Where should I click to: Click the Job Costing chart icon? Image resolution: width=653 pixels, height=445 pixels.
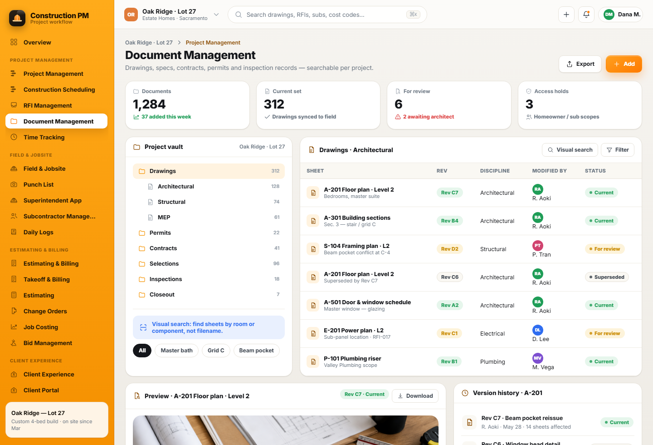14,327
